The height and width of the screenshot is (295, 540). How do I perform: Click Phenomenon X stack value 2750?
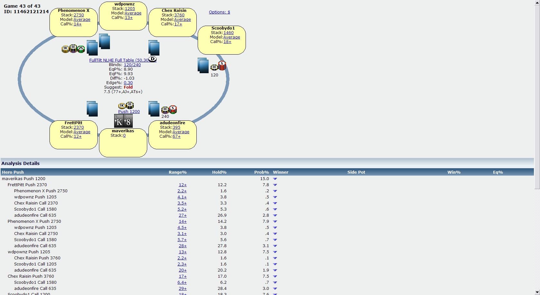coord(79,15)
